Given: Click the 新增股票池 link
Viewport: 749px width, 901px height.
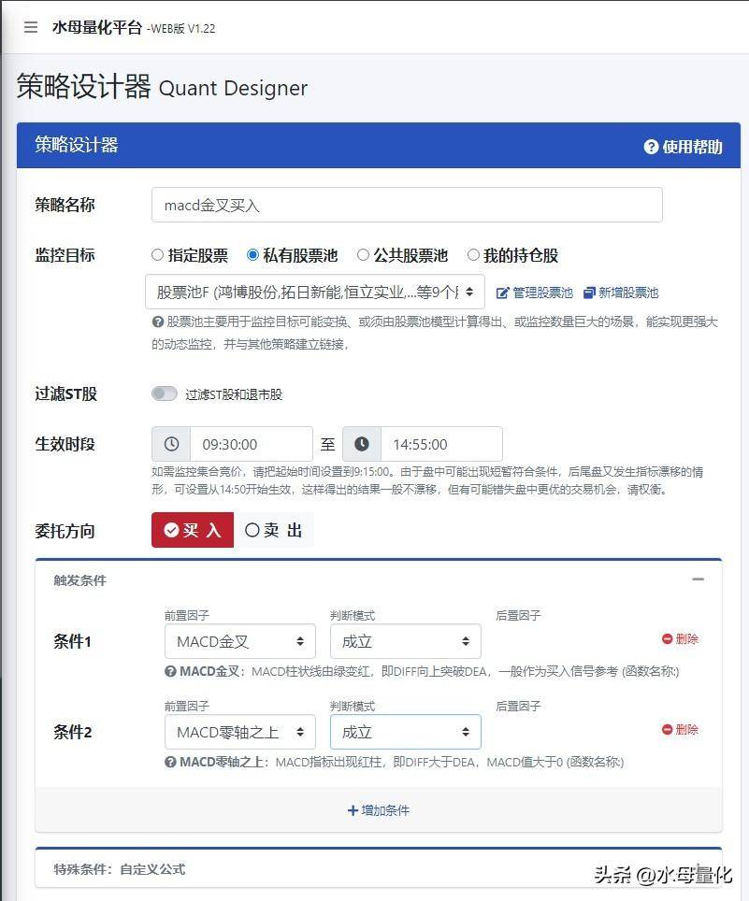Looking at the screenshot, I should pos(621,293).
